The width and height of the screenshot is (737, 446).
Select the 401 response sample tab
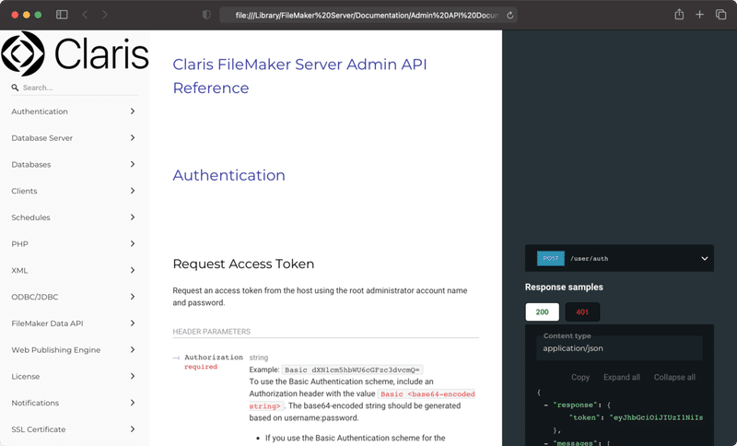582,312
